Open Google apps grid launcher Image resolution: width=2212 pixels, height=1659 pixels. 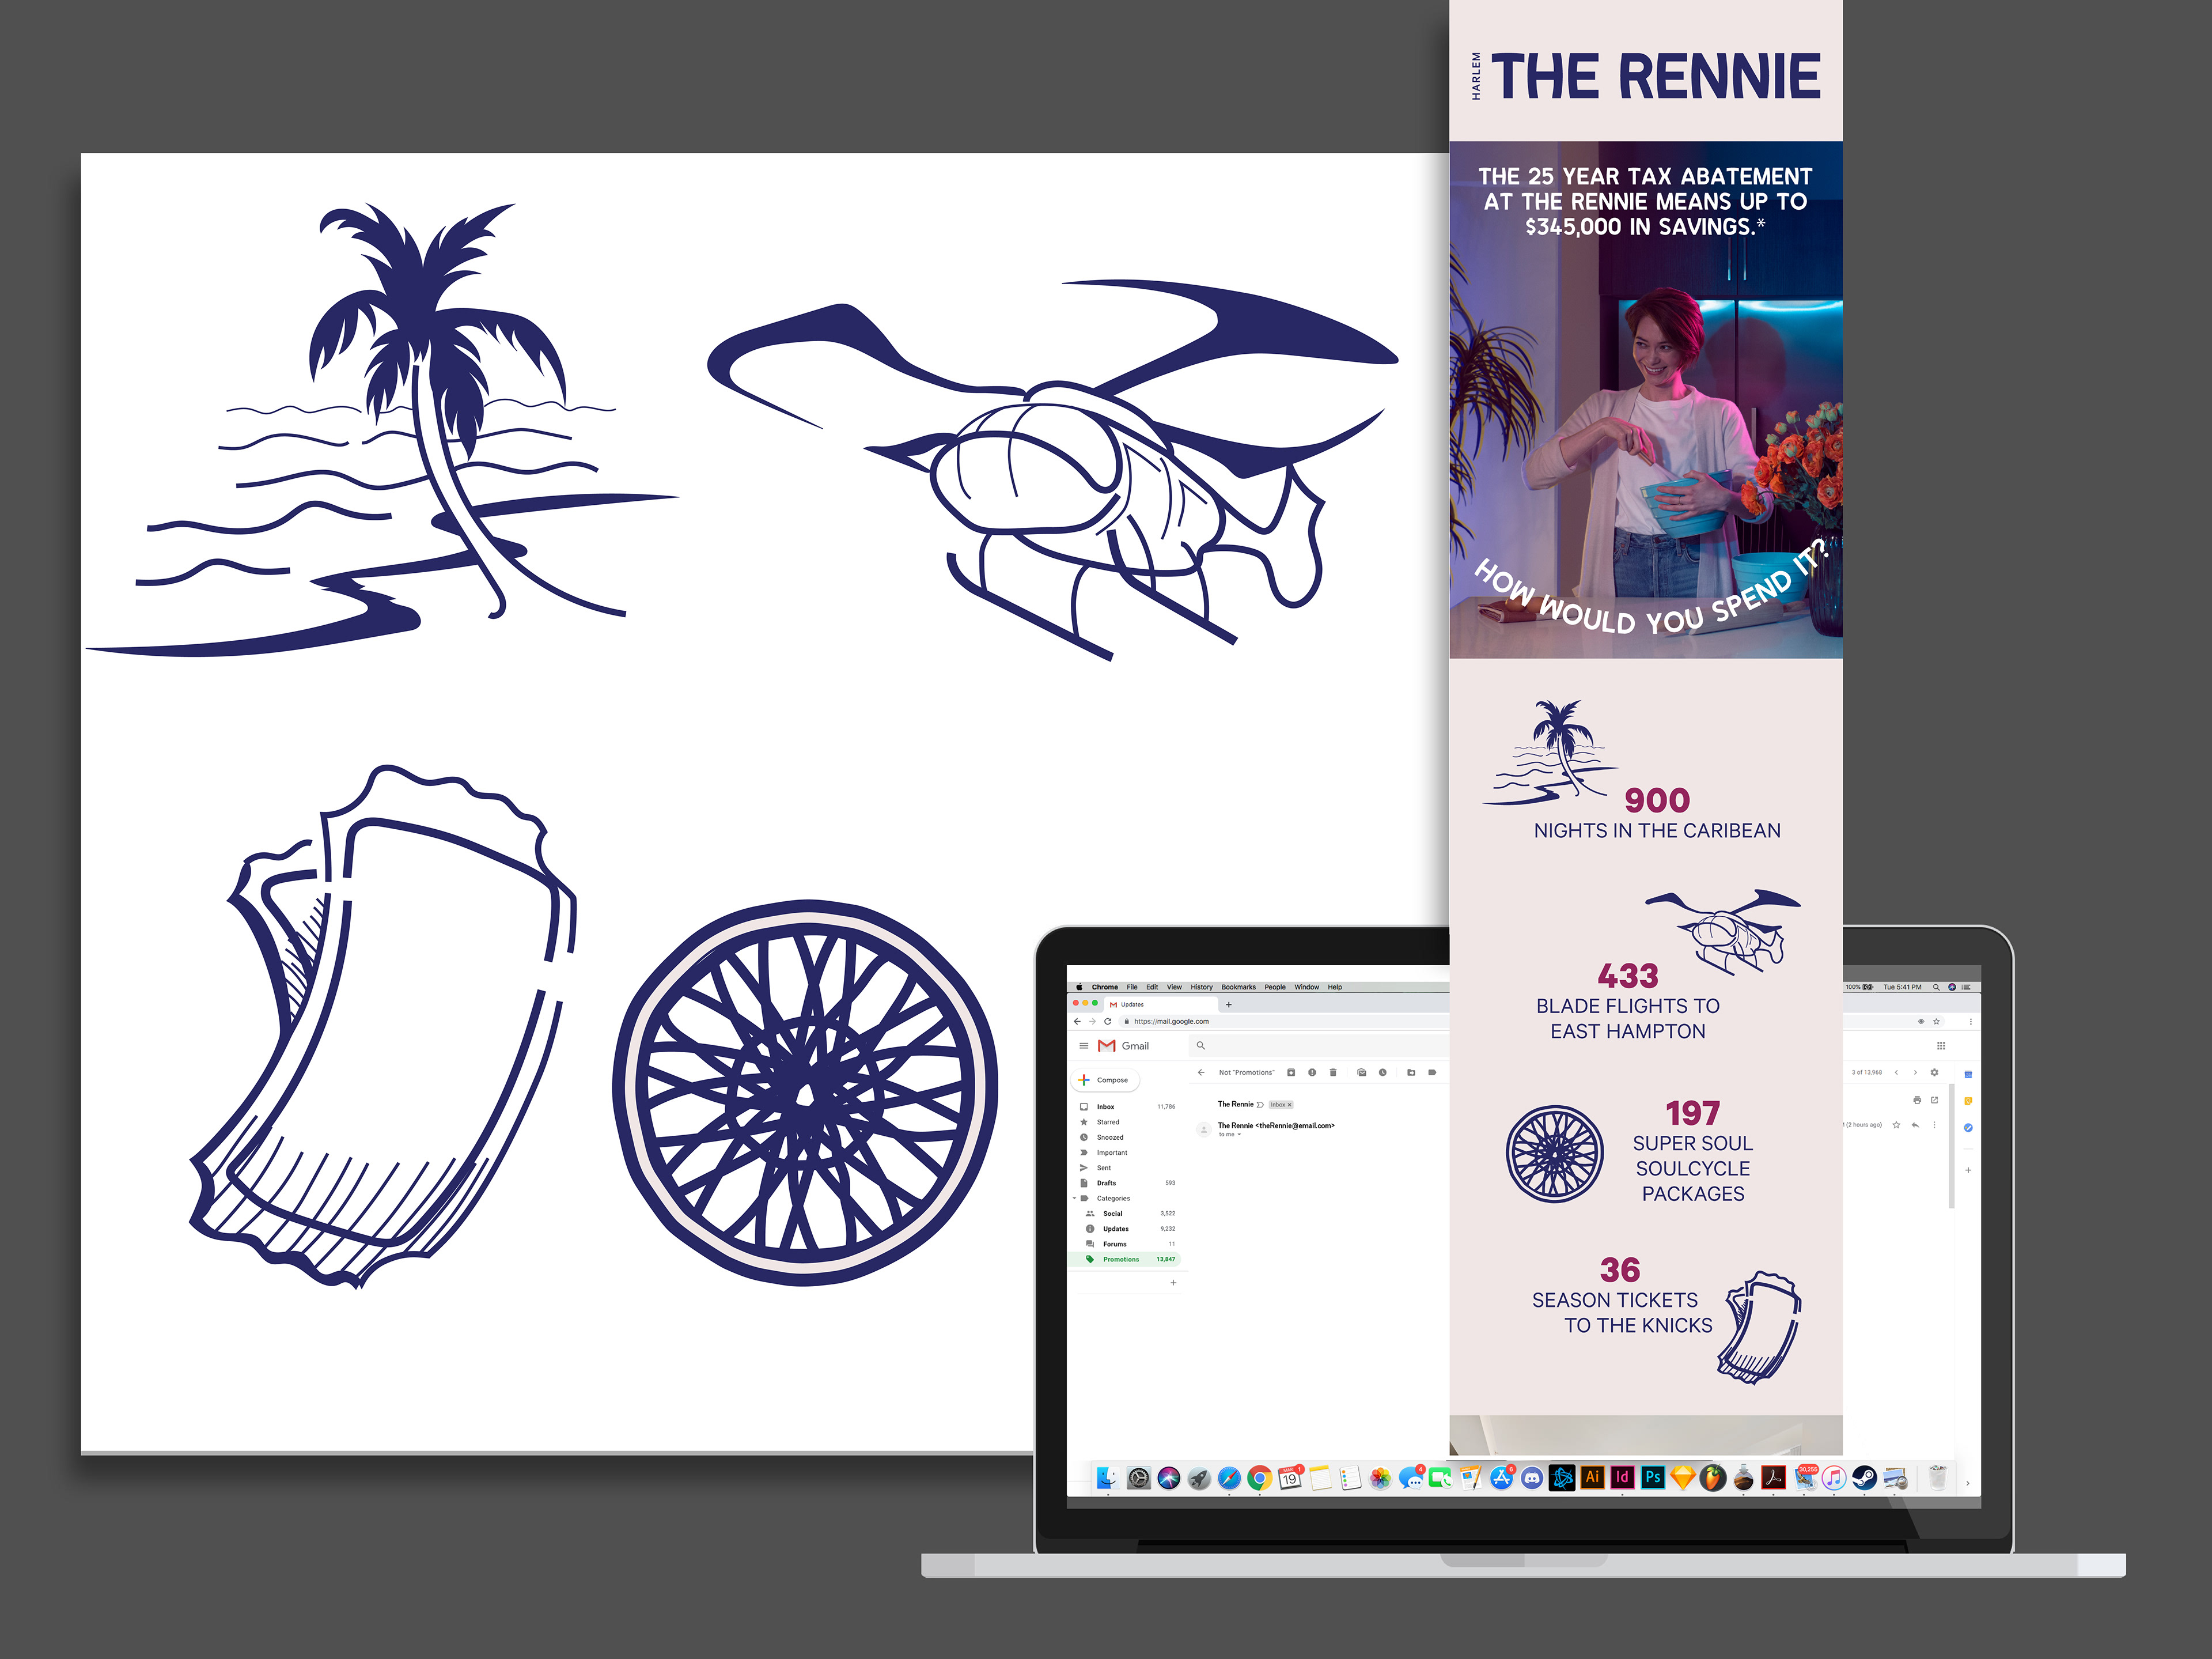click(1941, 1046)
